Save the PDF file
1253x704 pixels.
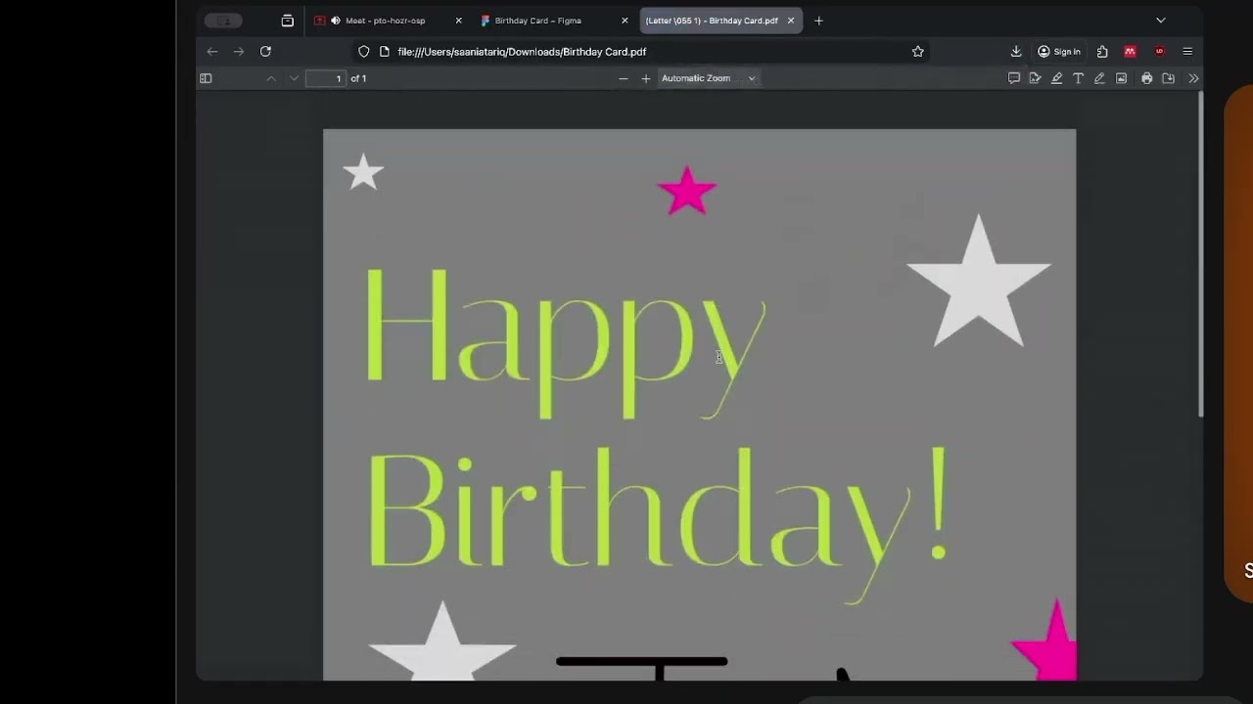pyautogui.click(x=1168, y=78)
